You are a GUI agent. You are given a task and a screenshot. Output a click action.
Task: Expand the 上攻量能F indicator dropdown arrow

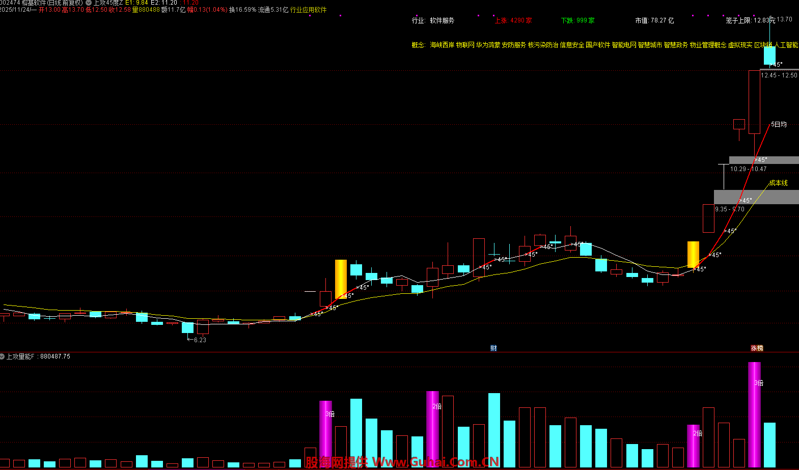click(2, 356)
